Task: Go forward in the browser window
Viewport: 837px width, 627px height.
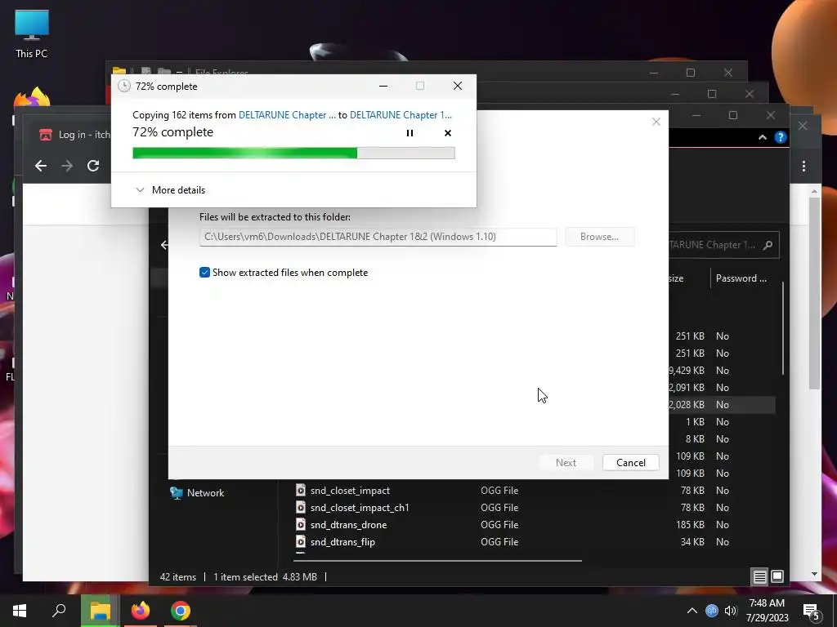Action: coord(67,166)
